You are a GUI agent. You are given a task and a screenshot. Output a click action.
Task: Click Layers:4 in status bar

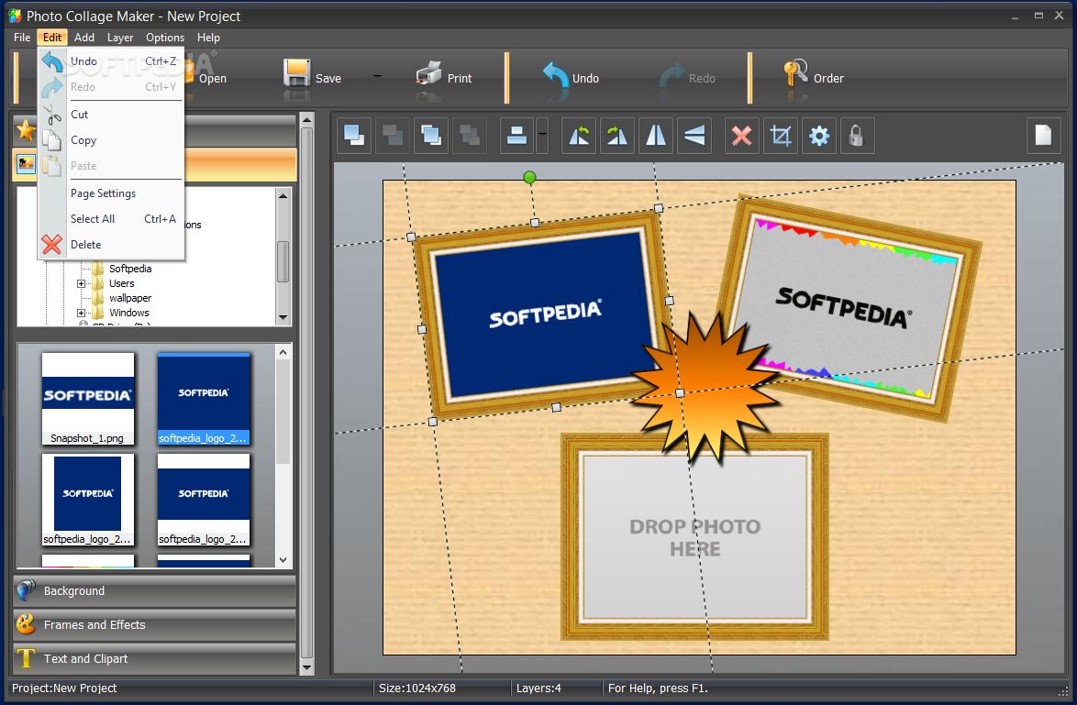(538, 688)
